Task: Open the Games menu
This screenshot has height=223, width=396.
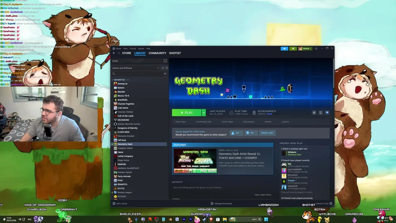Action: 141,48
